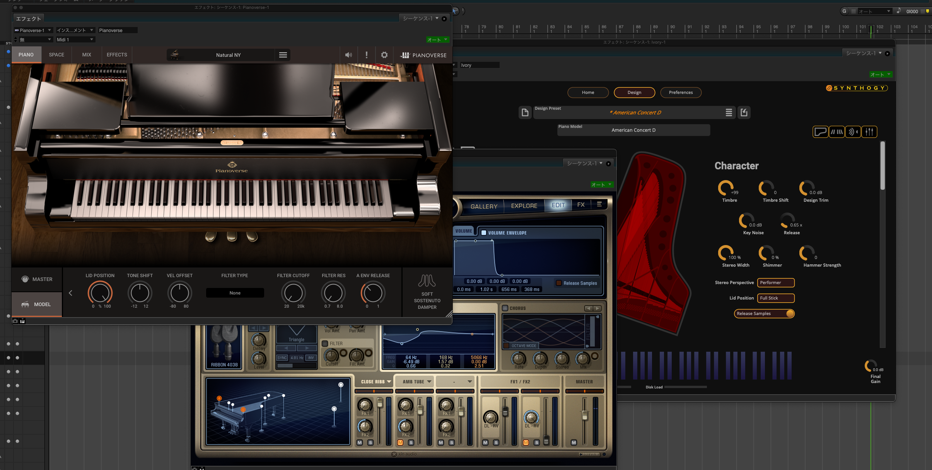932x470 pixels.
Task: Click the Pianoverse exclamation panic icon
Action: point(366,55)
